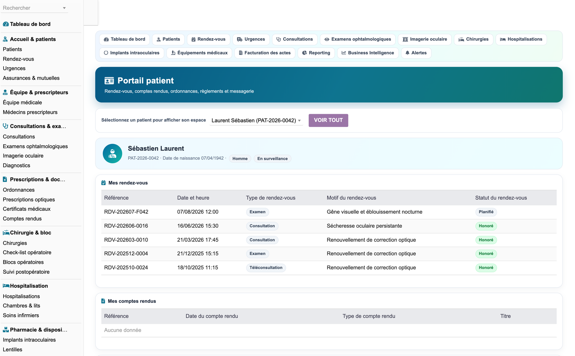
Task: Click the VOIR TOUT button
Action: (x=328, y=120)
